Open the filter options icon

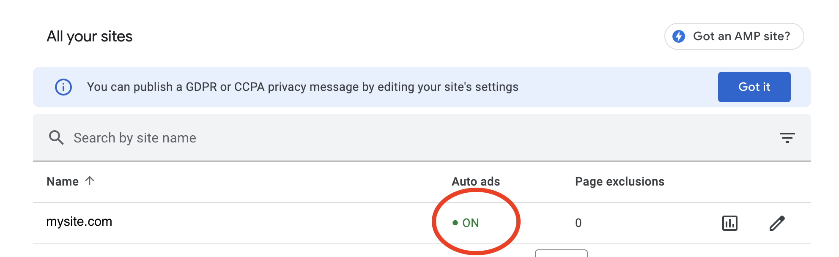pyautogui.click(x=787, y=137)
